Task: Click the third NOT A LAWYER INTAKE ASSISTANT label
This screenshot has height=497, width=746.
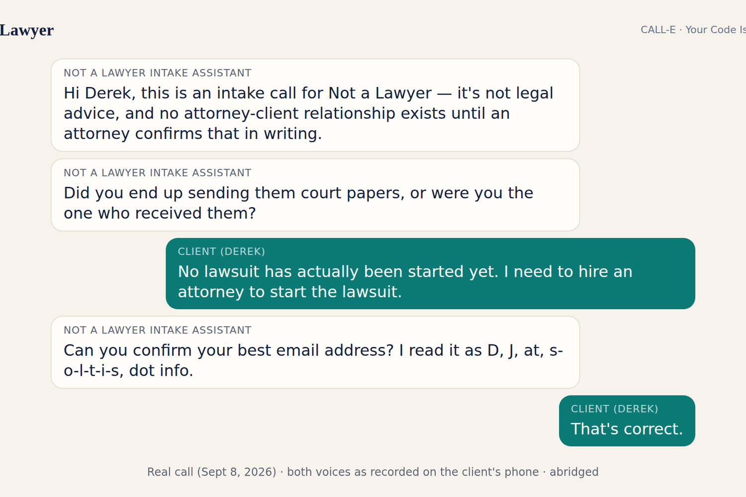Action: pyautogui.click(x=158, y=331)
